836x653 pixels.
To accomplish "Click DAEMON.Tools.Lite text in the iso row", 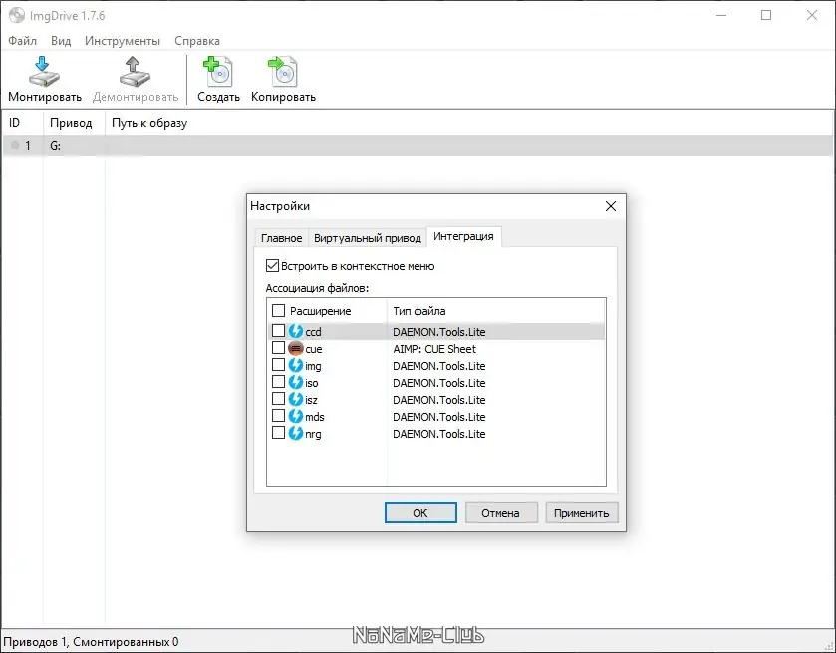I will tap(439, 383).
